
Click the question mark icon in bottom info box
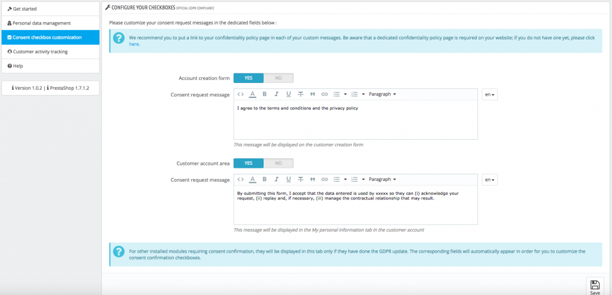point(119,251)
